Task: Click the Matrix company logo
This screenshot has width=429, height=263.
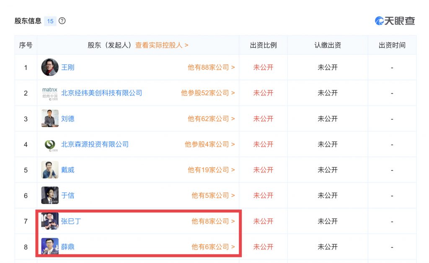Action: coord(50,93)
